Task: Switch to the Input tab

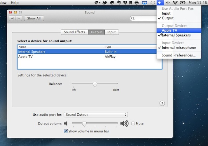Action: pyautogui.click(x=112, y=32)
